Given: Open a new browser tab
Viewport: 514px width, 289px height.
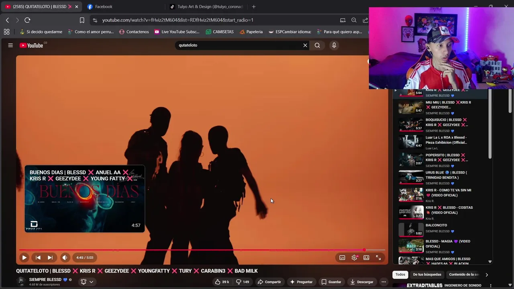Looking at the screenshot, I should tap(253, 6).
